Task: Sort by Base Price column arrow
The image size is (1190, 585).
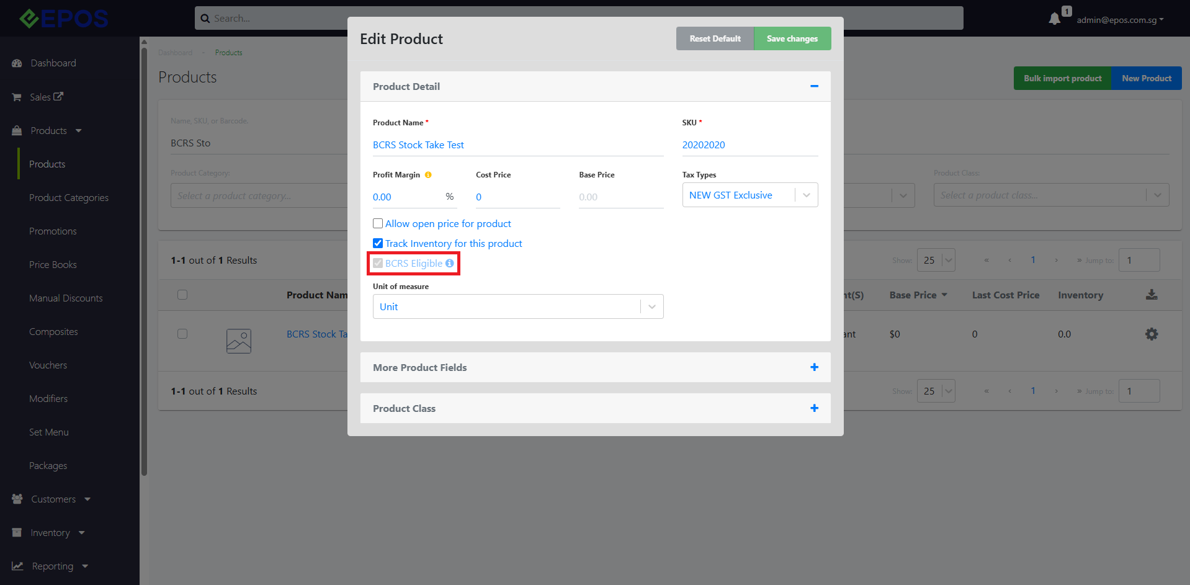Action: (x=944, y=295)
